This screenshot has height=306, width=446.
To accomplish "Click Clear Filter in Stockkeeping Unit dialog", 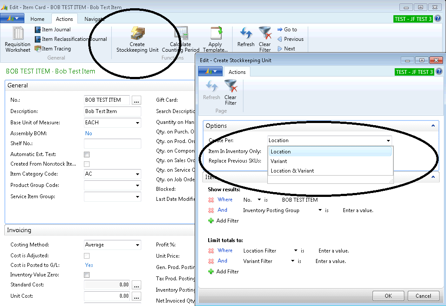I will tap(230, 93).
